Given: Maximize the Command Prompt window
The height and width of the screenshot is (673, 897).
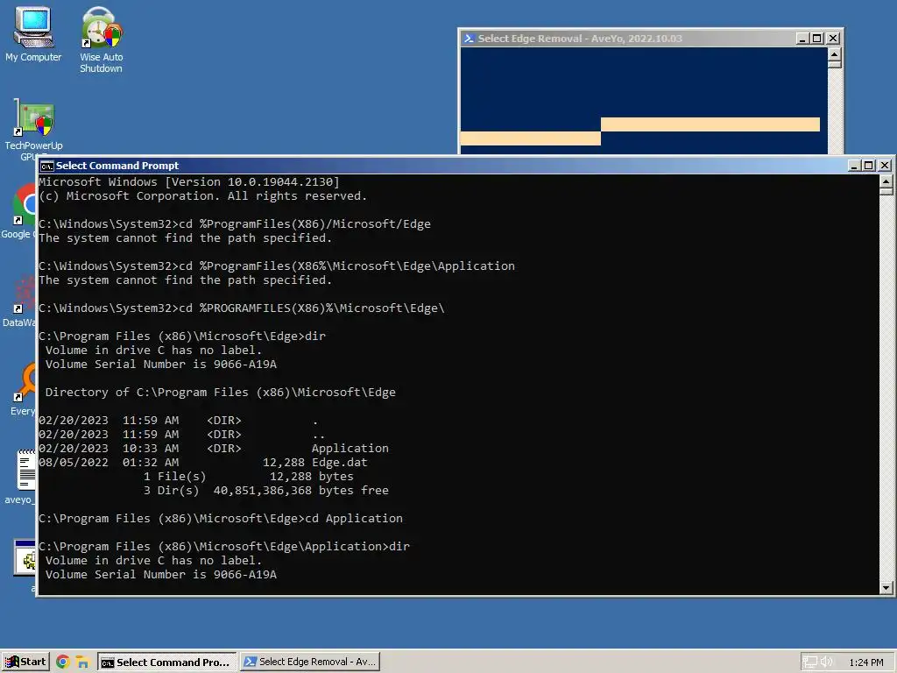Looking at the screenshot, I should (869, 166).
